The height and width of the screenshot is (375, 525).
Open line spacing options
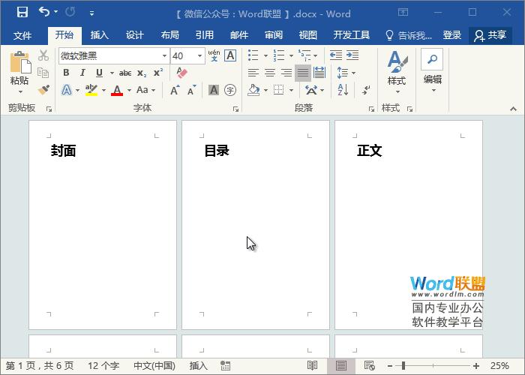(346, 73)
